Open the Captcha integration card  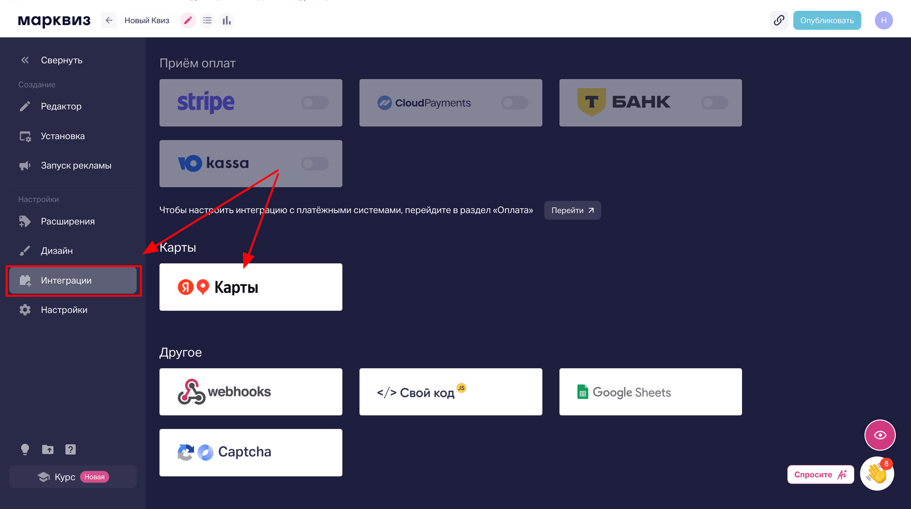[x=251, y=453]
